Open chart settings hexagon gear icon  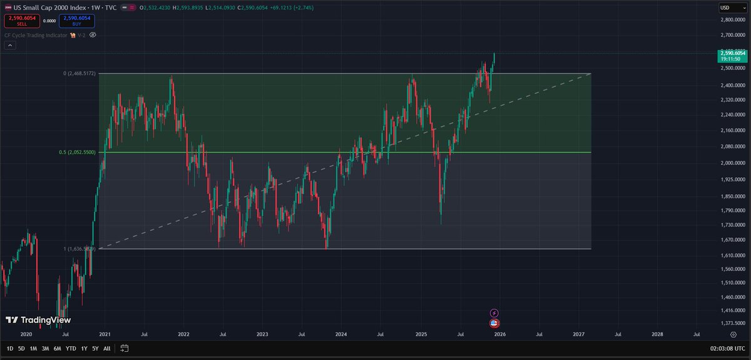click(x=733, y=335)
